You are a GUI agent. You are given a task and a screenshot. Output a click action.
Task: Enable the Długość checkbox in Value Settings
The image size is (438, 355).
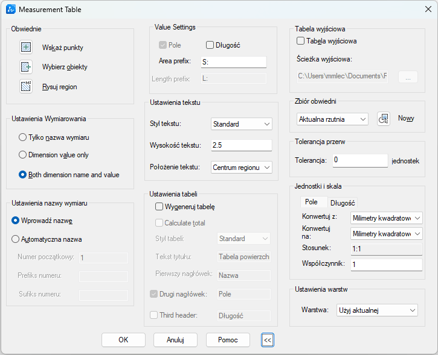210,45
